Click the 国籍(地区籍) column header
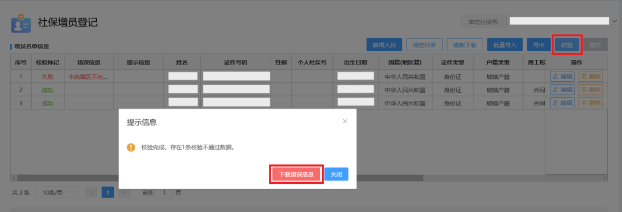The width and height of the screenshot is (622, 212). tap(405, 62)
